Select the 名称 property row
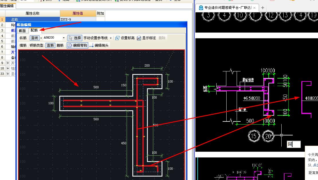This screenshot has width=318, height=180. (32, 19)
